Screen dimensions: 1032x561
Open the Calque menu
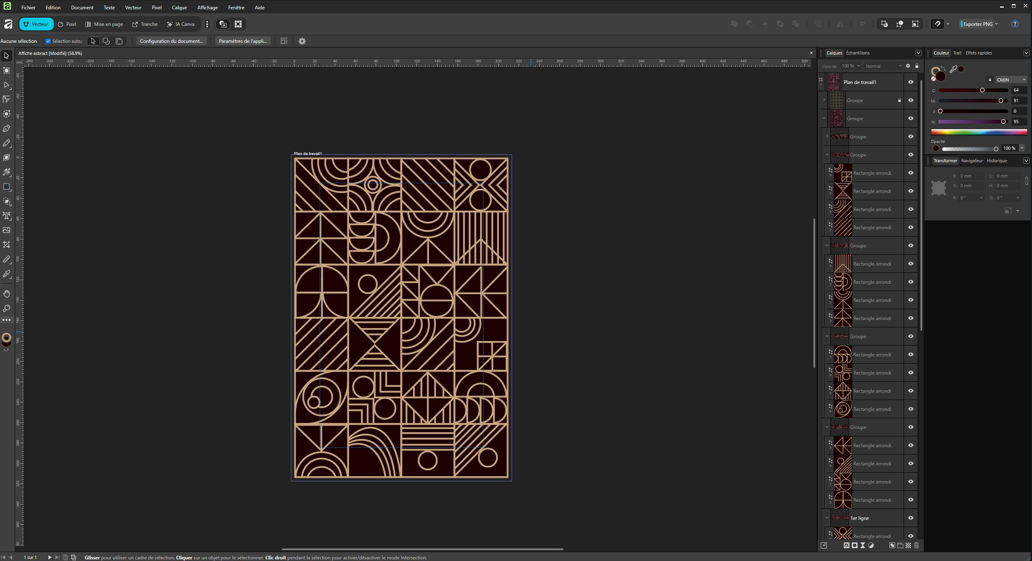click(179, 7)
